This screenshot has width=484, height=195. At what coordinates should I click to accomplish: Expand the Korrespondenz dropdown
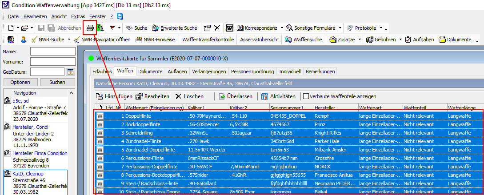tap(281, 28)
